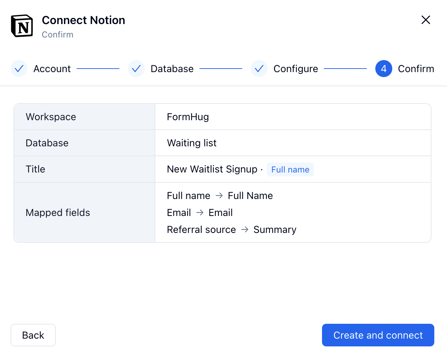Click the Workspace row label

(x=51, y=117)
